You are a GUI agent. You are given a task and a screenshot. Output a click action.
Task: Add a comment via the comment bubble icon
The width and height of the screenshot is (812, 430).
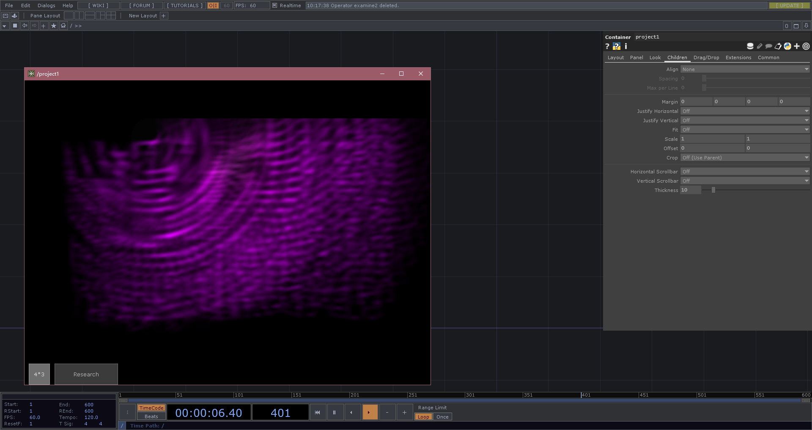click(768, 46)
